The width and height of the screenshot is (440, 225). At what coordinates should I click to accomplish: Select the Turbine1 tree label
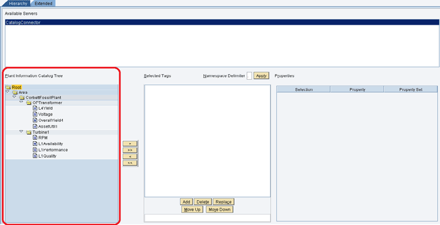pos(41,132)
